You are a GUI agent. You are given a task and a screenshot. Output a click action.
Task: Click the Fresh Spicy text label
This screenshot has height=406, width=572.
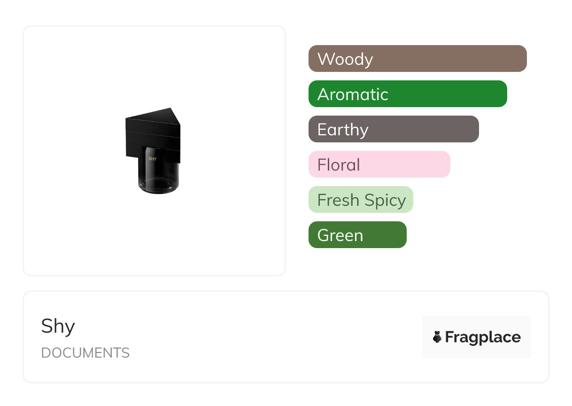[362, 200]
